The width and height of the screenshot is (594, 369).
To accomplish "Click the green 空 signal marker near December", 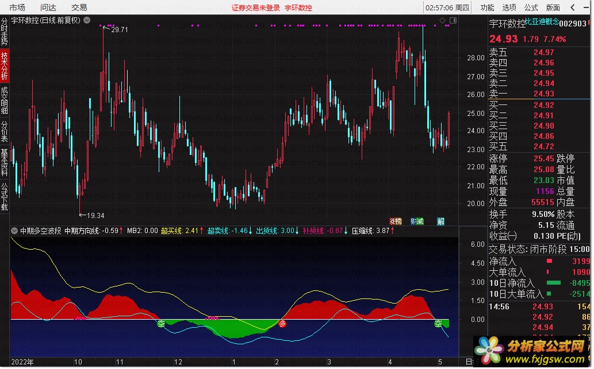I will point(161,323).
